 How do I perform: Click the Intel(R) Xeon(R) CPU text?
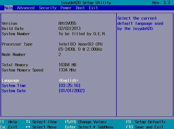point(81,44)
